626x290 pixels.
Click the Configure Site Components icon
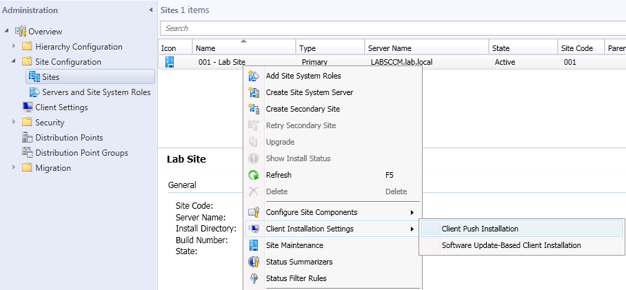point(254,212)
